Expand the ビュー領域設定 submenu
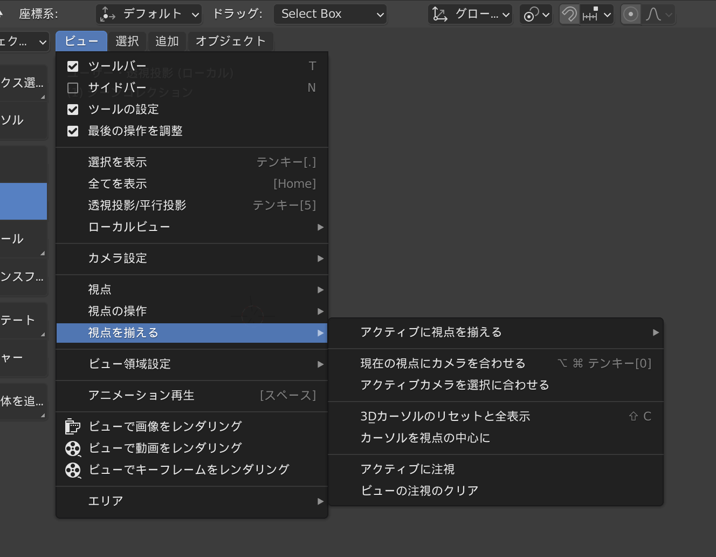This screenshot has height=557, width=716. 192,364
